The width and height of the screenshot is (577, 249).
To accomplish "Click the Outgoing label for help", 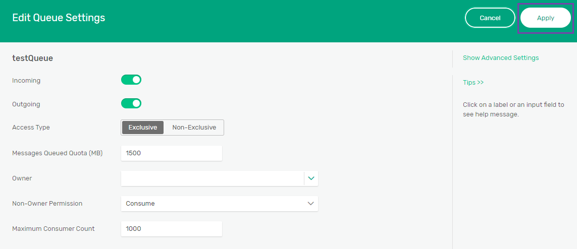I will coord(26,104).
